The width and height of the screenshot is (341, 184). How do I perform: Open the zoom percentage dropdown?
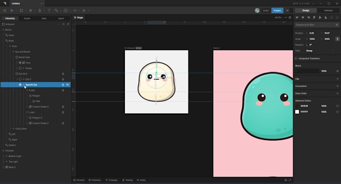click(279, 17)
